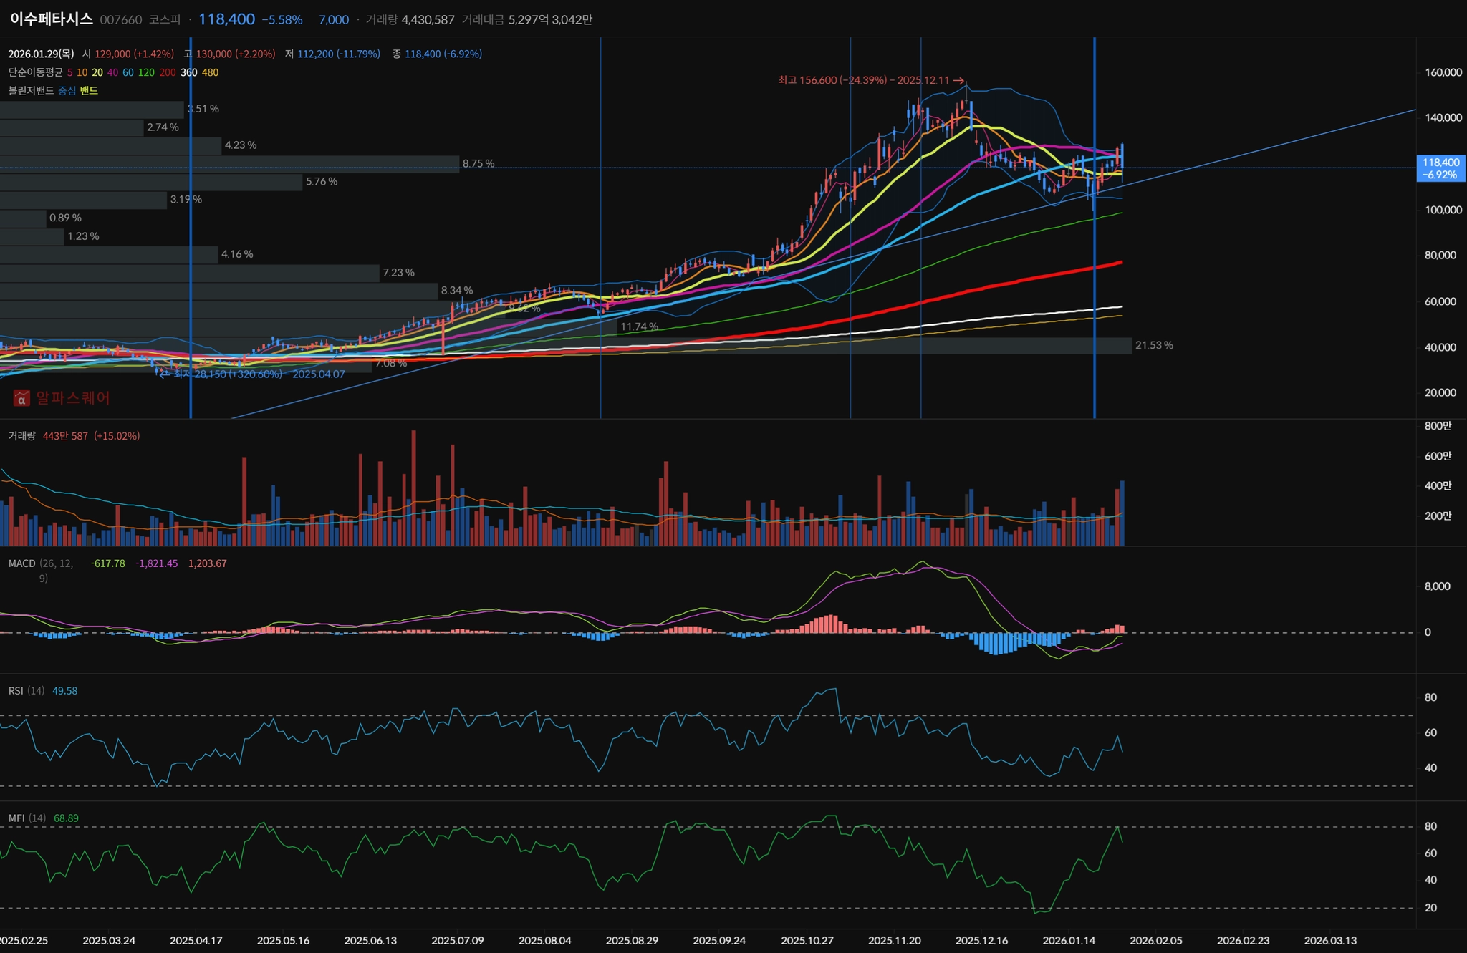Click the 이수페타시스 stock name title

click(x=52, y=19)
